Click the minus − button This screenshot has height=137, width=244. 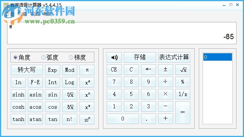(165, 106)
